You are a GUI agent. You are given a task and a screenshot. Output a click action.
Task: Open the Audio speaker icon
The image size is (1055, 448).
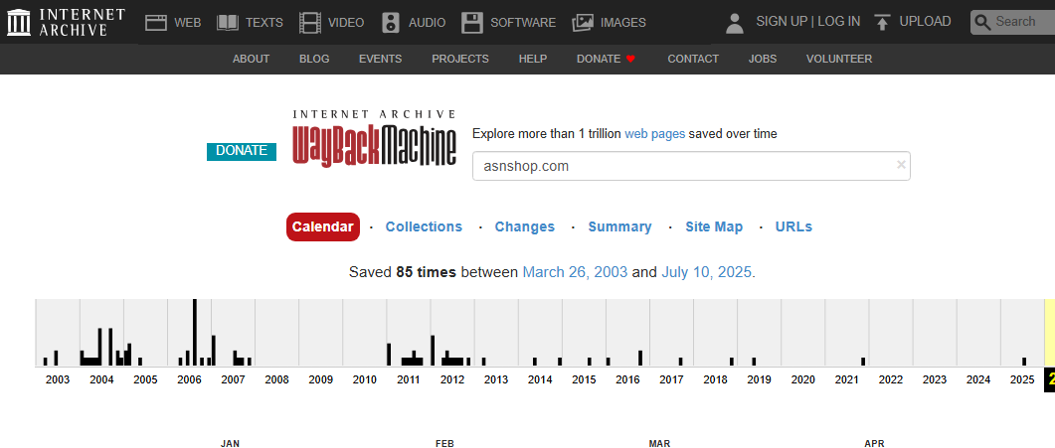coord(391,23)
